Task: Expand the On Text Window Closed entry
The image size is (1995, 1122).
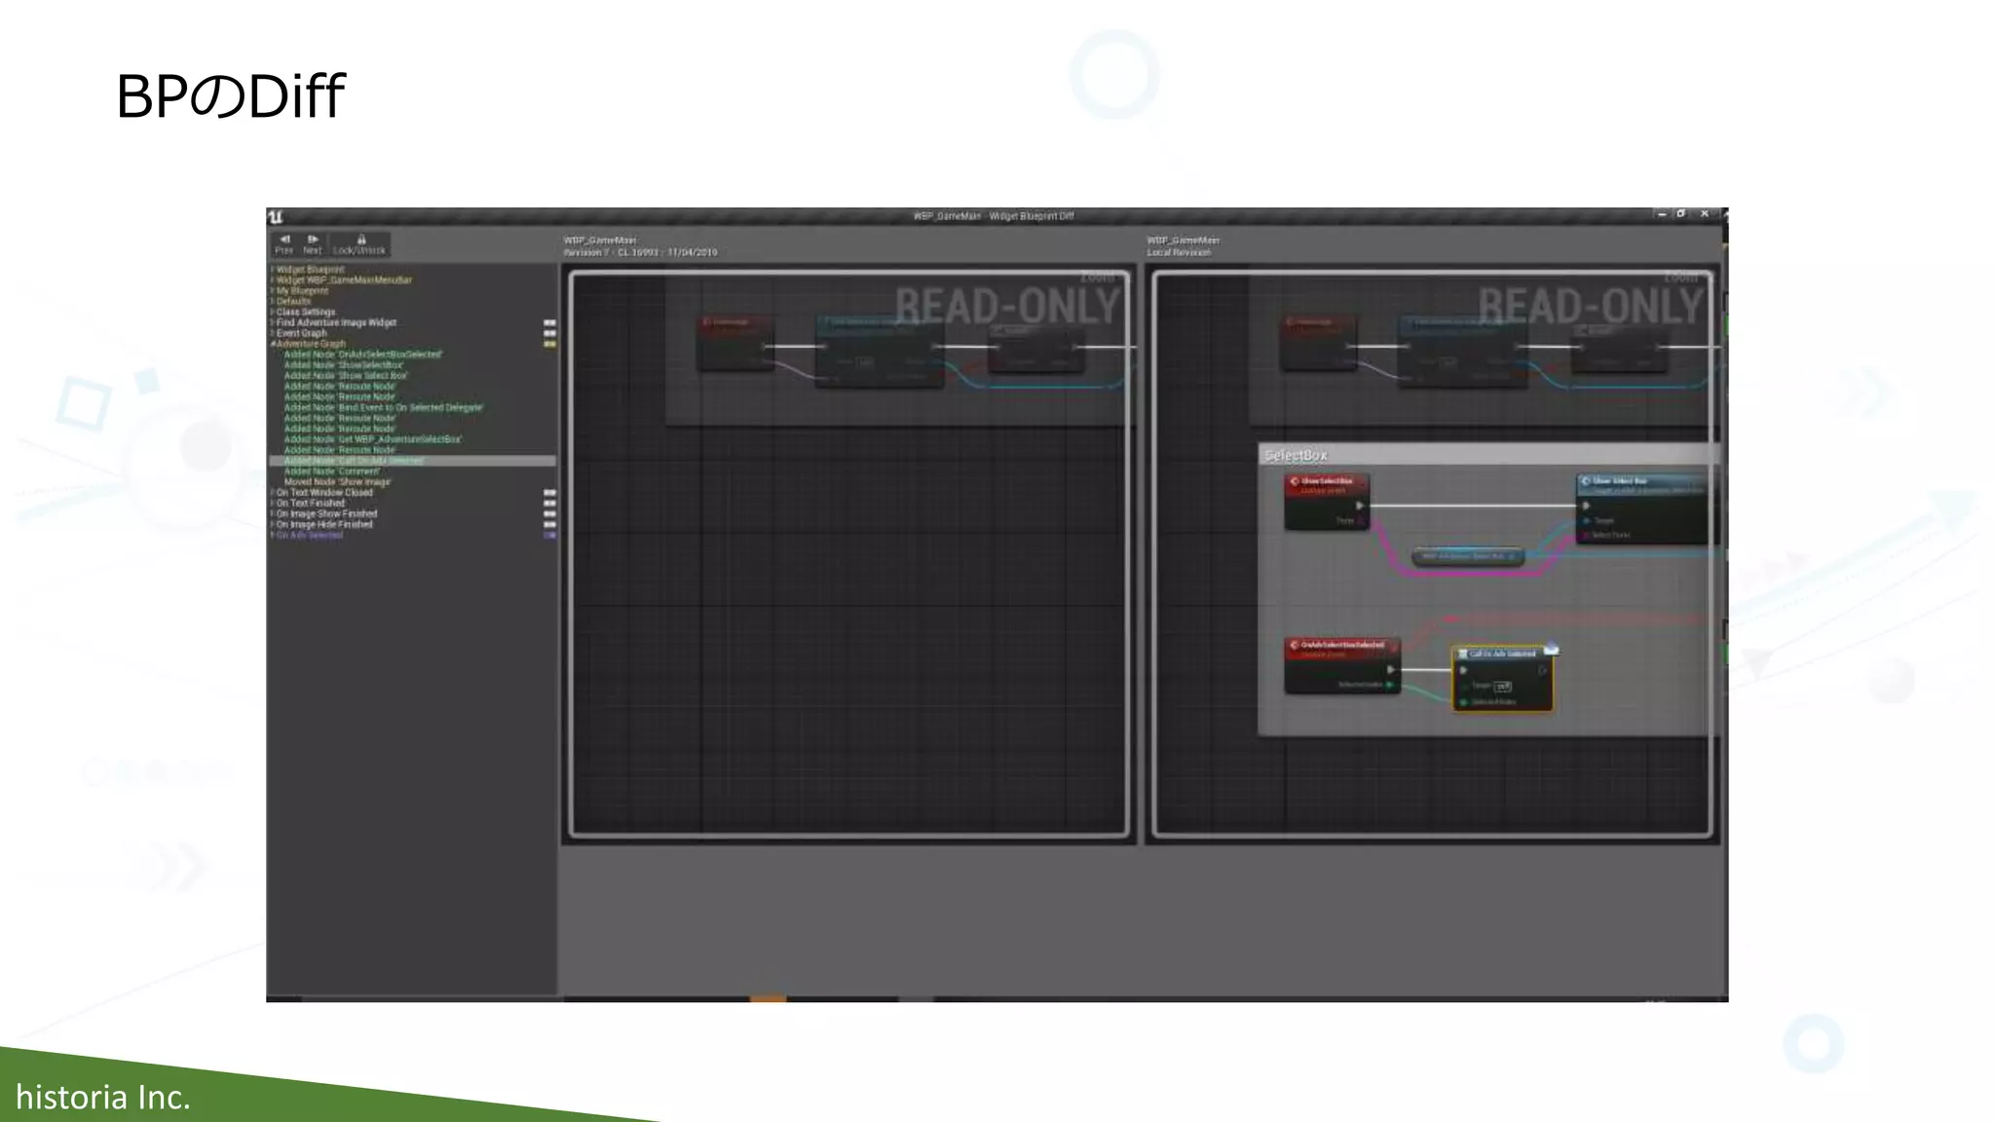Action: [273, 493]
